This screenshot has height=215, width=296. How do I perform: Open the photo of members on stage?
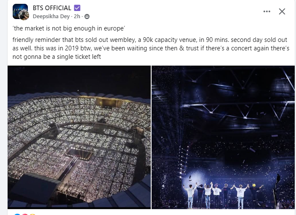point(223,137)
